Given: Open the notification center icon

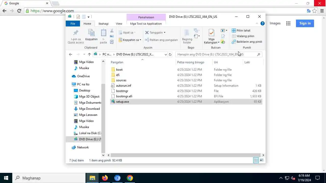Looking at the screenshot, I should (318, 178).
